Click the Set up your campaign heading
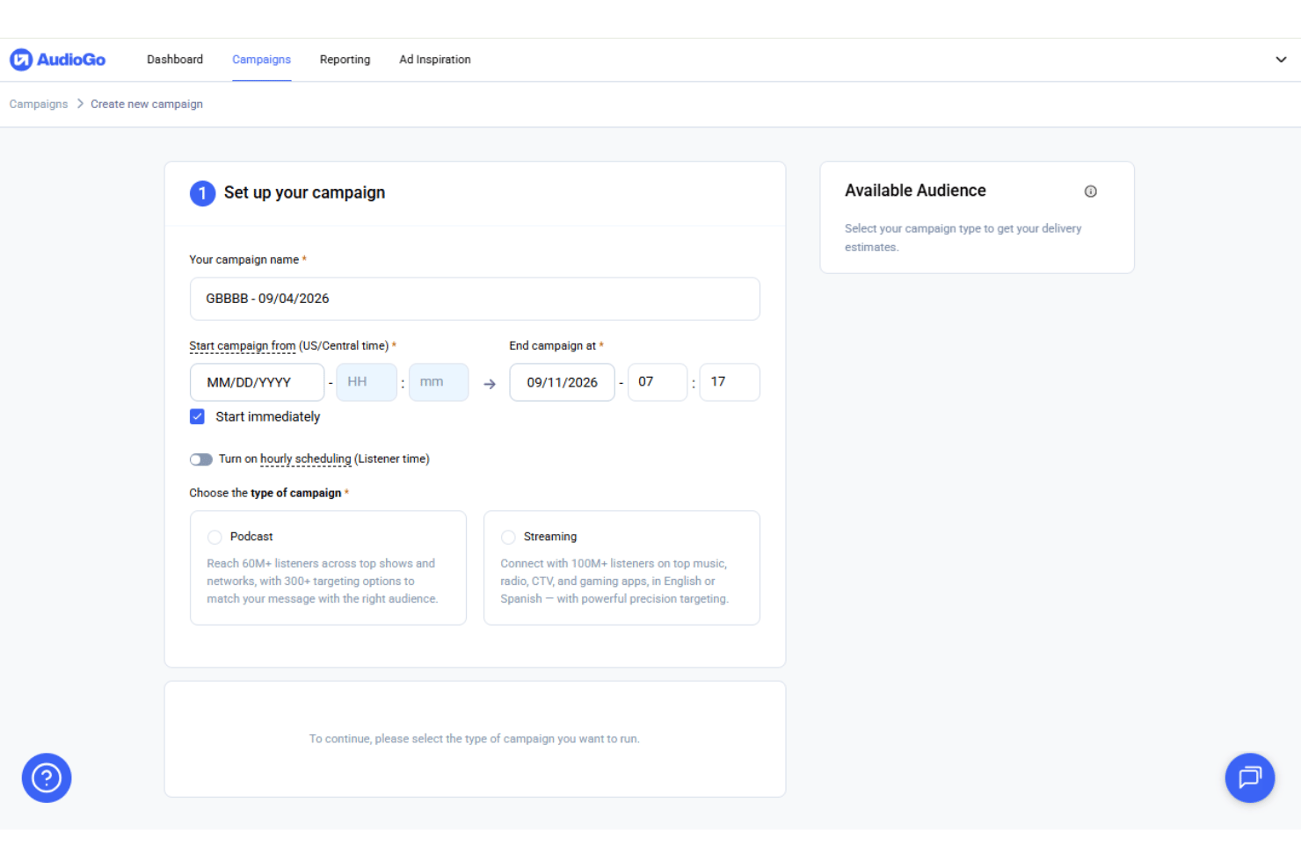Screen dimensions: 1301x867 (304, 192)
